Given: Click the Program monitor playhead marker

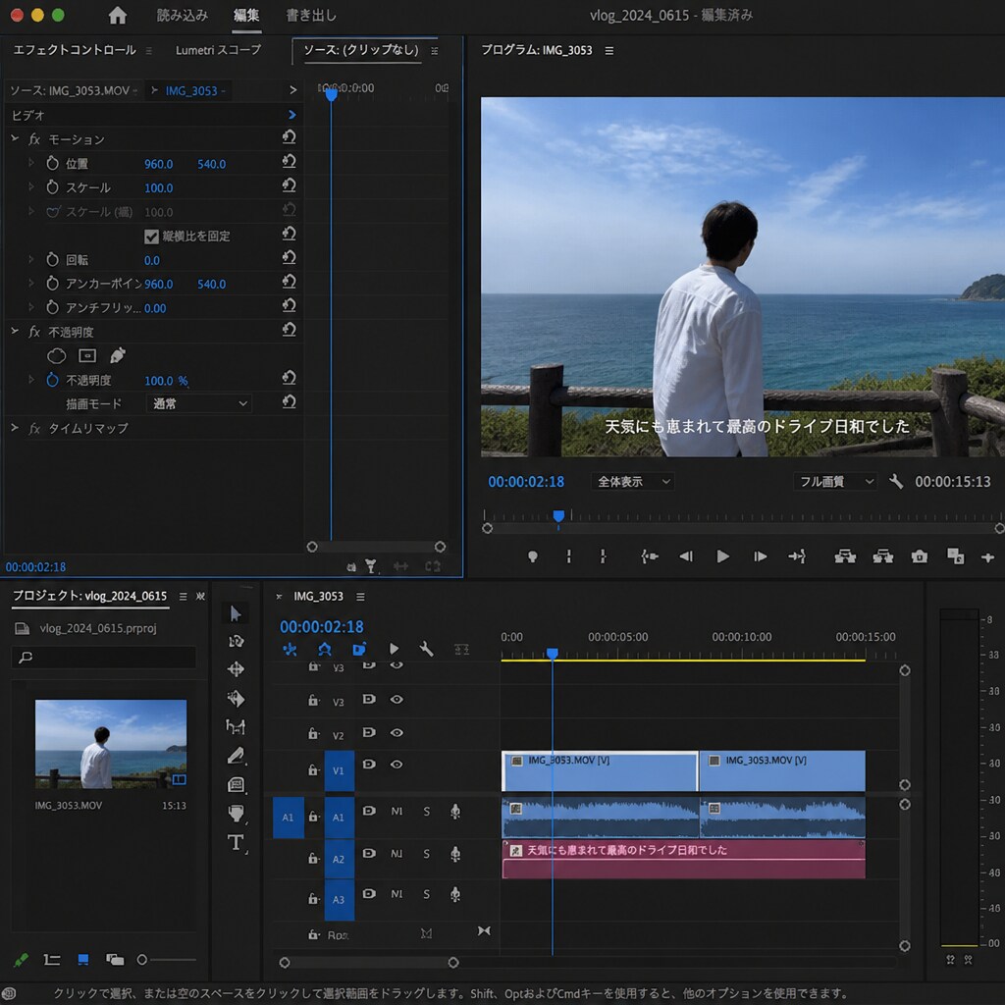Looking at the screenshot, I should (558, 516).
